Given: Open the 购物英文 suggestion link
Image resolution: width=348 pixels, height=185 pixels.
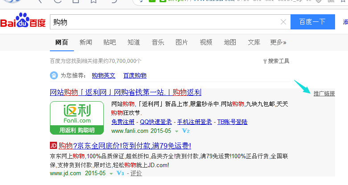Looking at the screenshot, I should click(x=103, y=75).
